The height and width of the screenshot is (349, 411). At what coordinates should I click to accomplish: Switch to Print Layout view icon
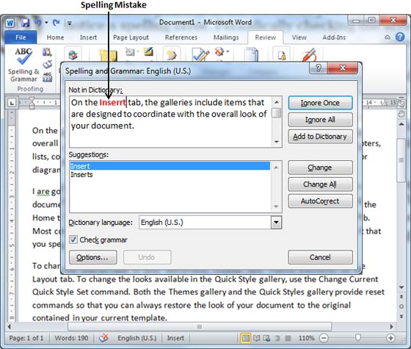click(245, 338)
